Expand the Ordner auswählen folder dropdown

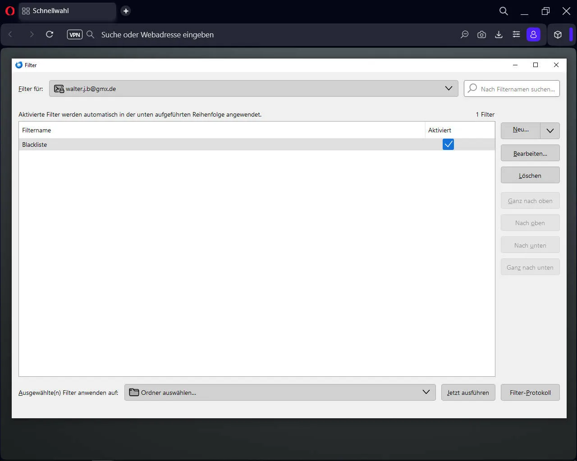(x=280, y=392)
